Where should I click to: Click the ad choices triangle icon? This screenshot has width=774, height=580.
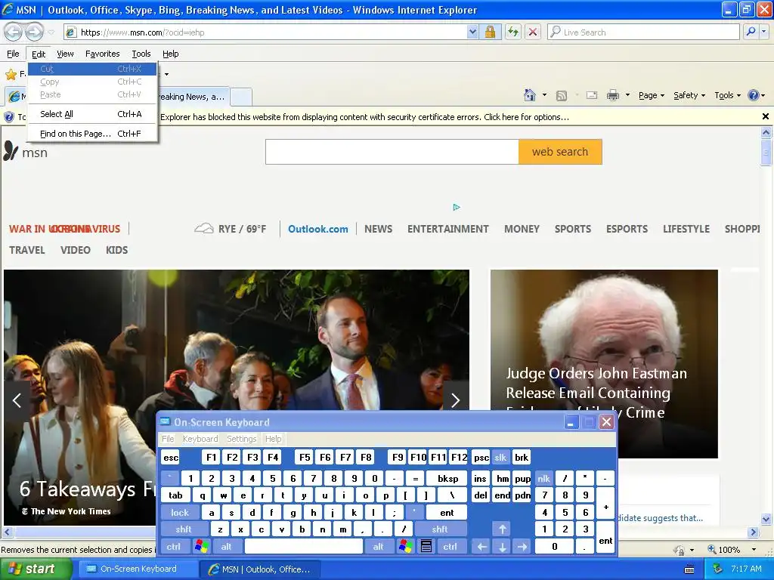pyautogui.click(x=456, y=207)
